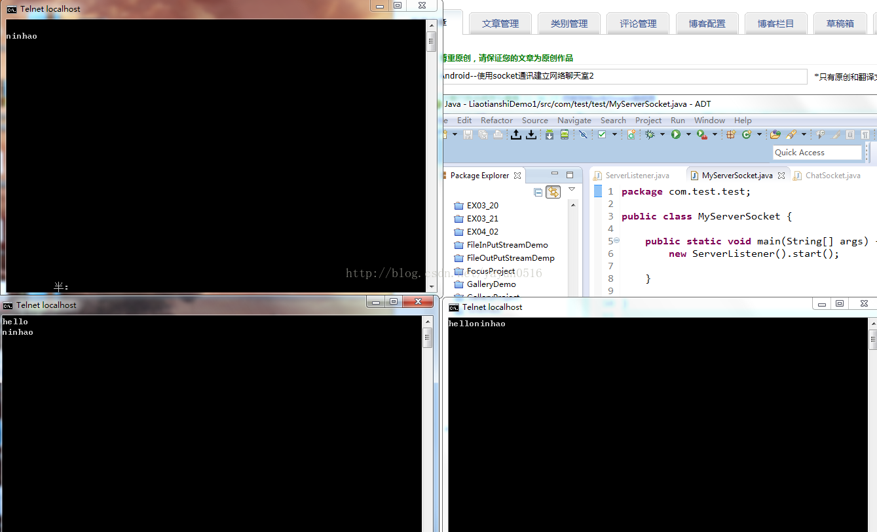Click the Open Type folder icon

775,134
